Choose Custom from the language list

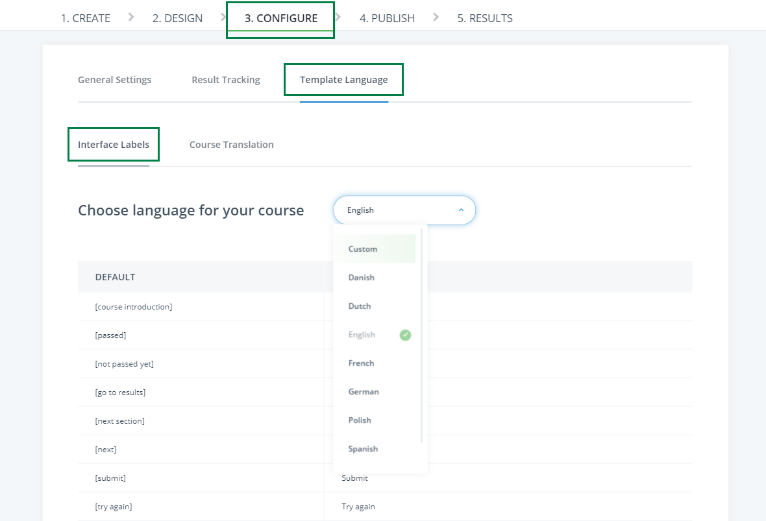[x=363, y=249]
